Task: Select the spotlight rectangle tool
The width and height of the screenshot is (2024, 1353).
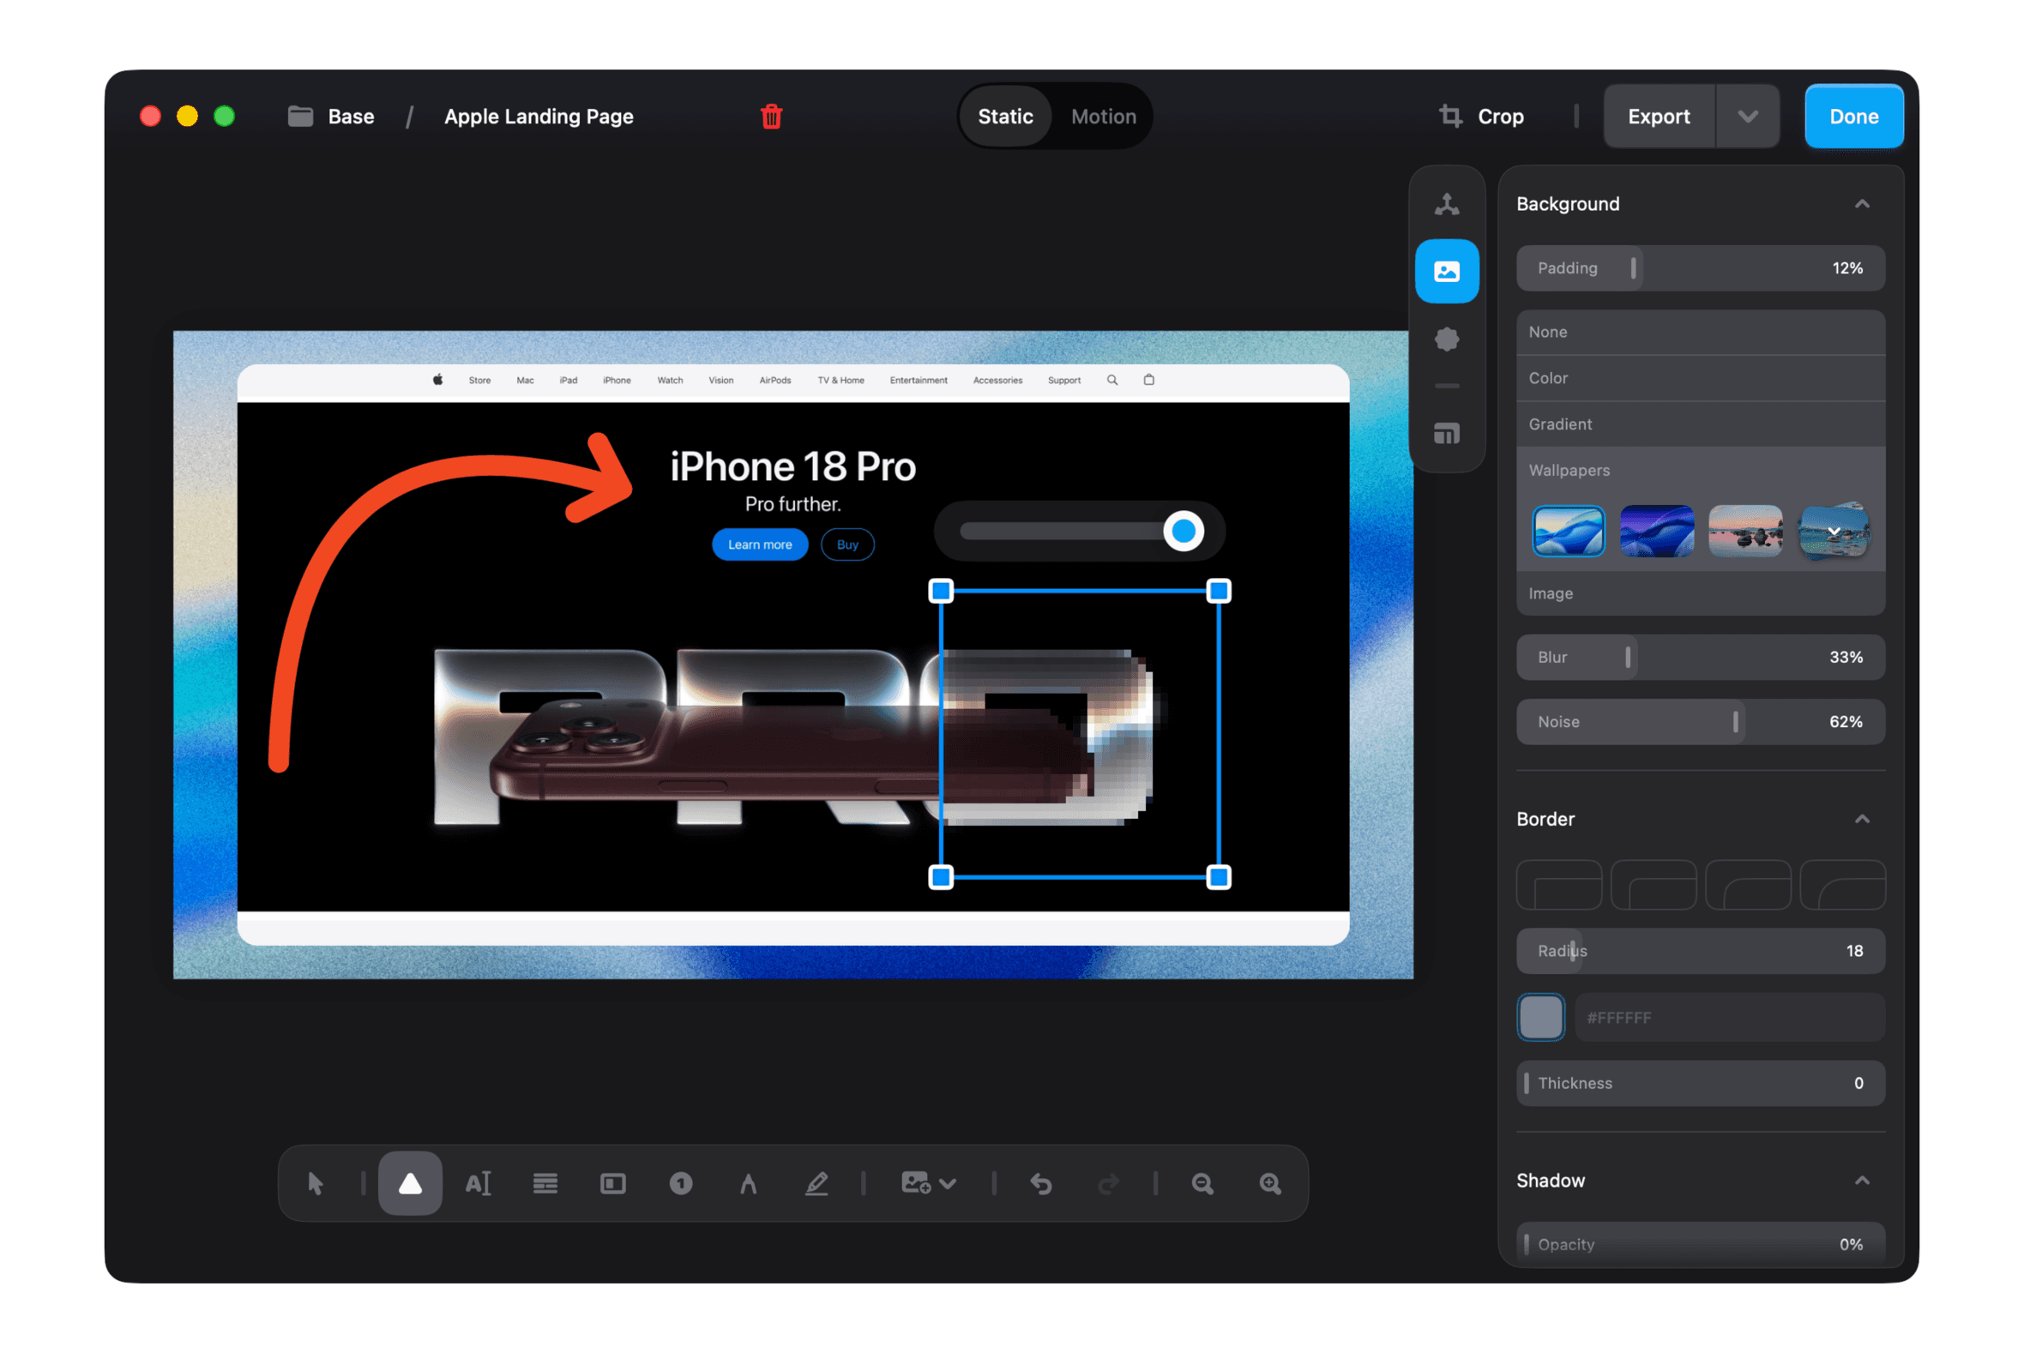Action: pyautogui.click(x=613, y=1183)
